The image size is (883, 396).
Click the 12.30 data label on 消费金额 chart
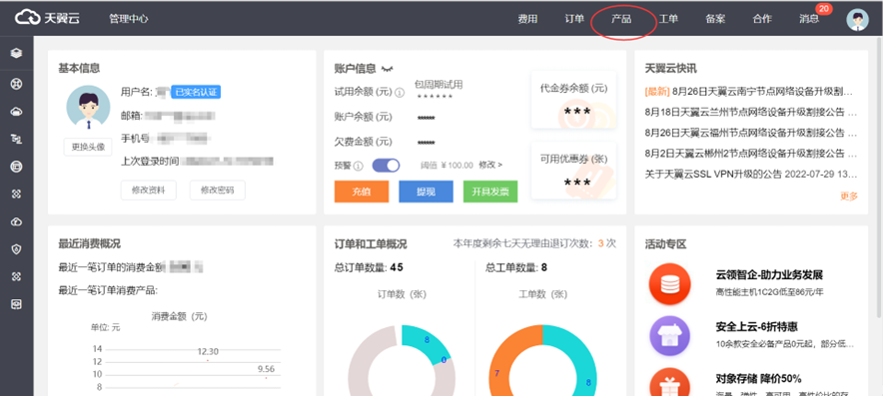(x=208, y=351)
